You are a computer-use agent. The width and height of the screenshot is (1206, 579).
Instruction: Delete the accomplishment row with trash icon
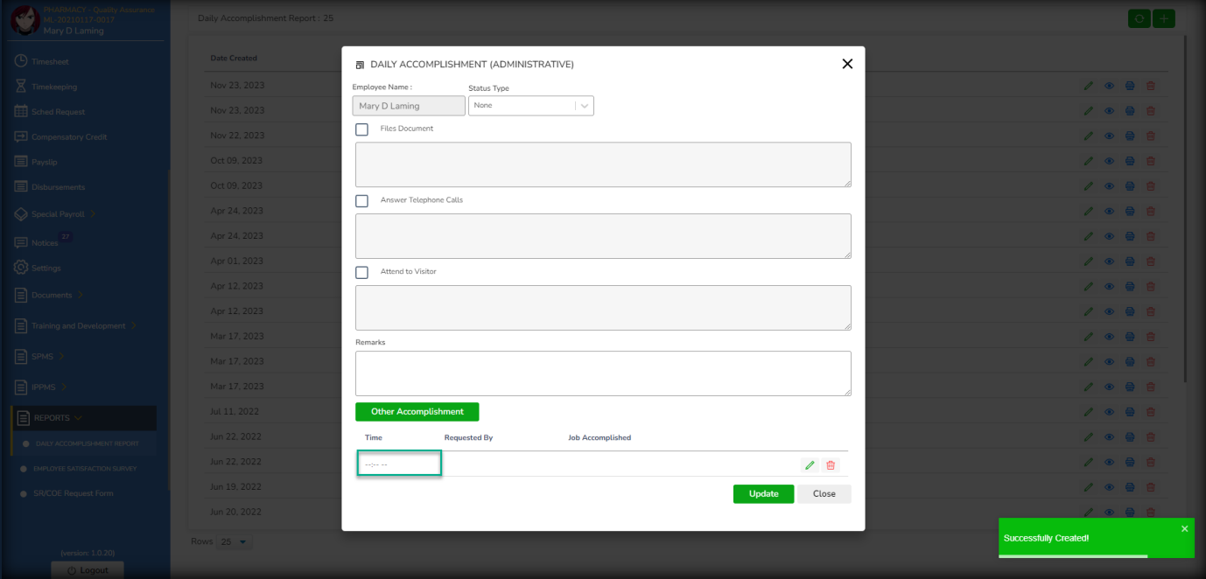point(831,465)
